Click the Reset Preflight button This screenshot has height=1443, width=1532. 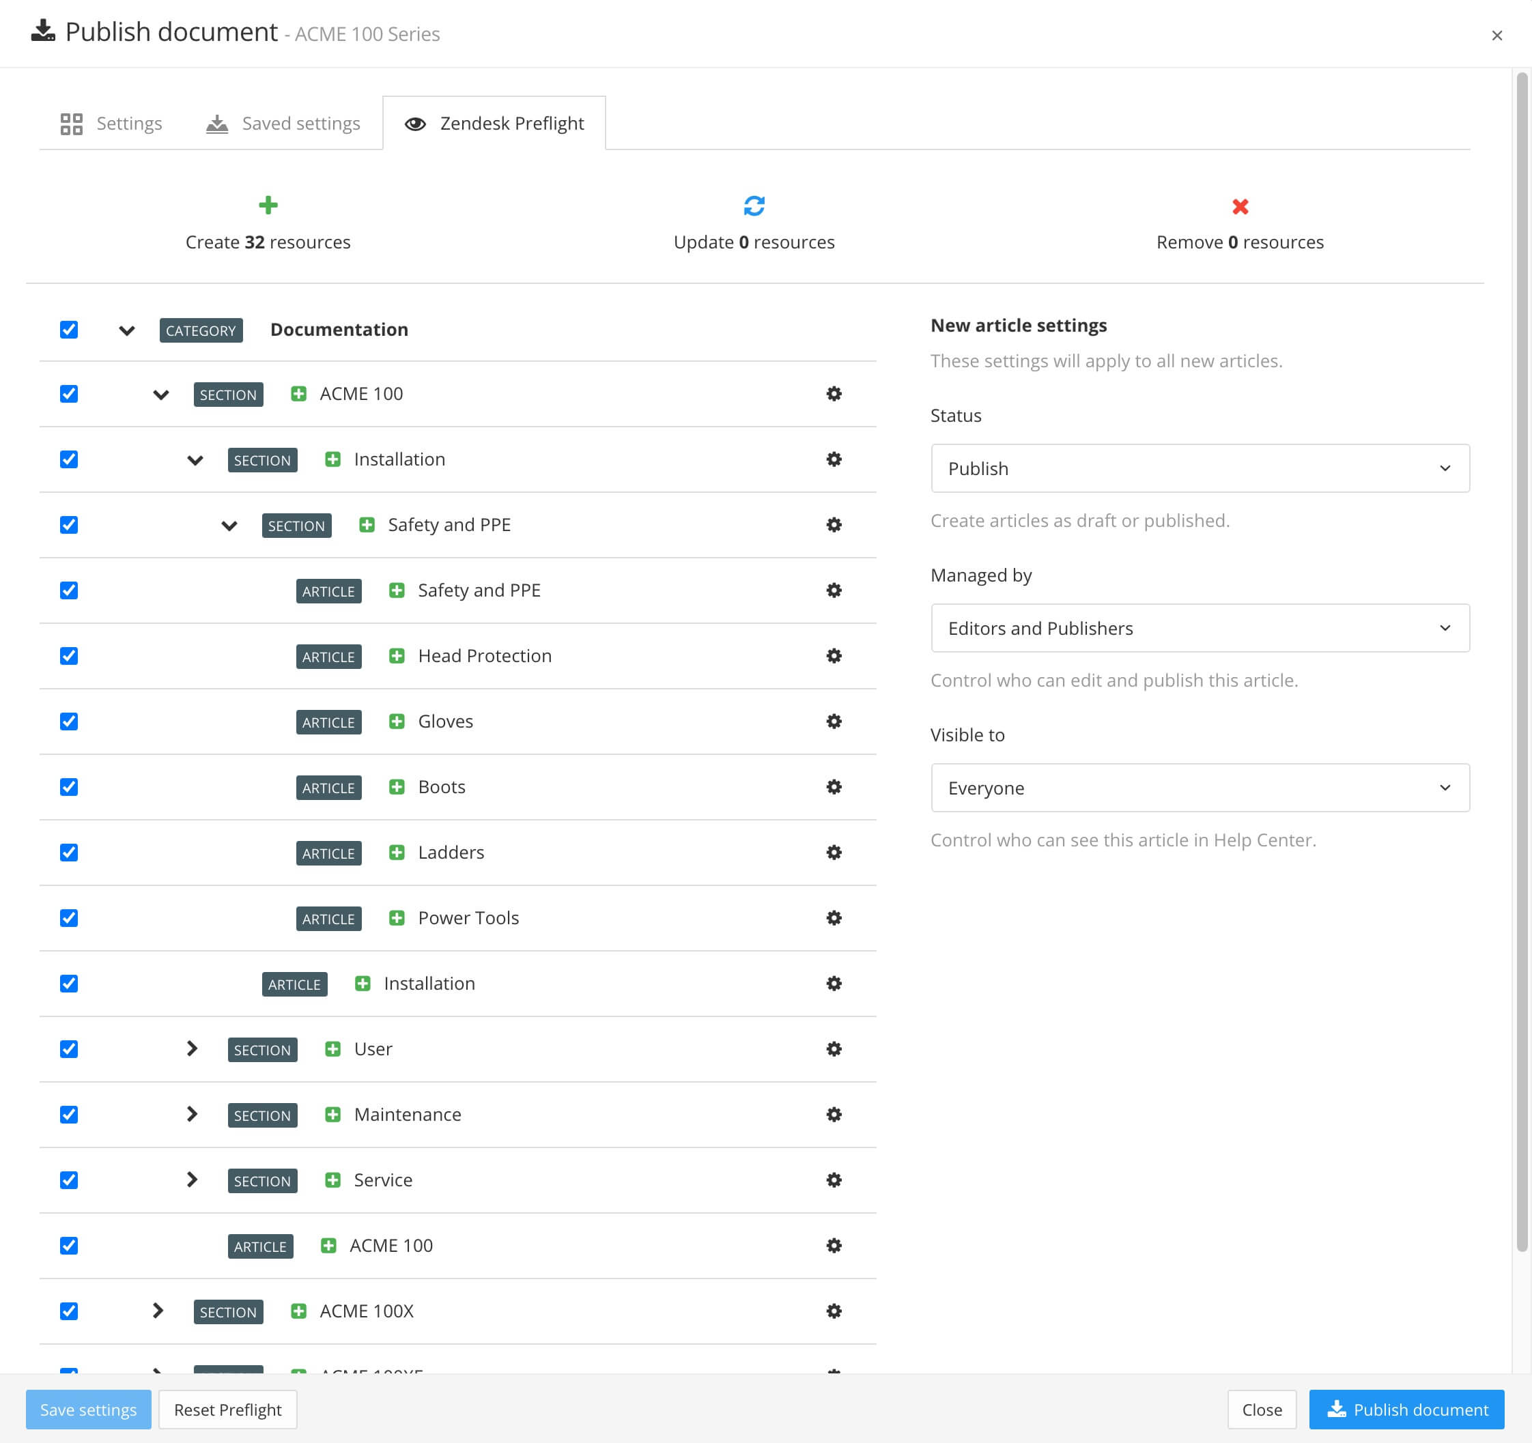point(227,1409)
